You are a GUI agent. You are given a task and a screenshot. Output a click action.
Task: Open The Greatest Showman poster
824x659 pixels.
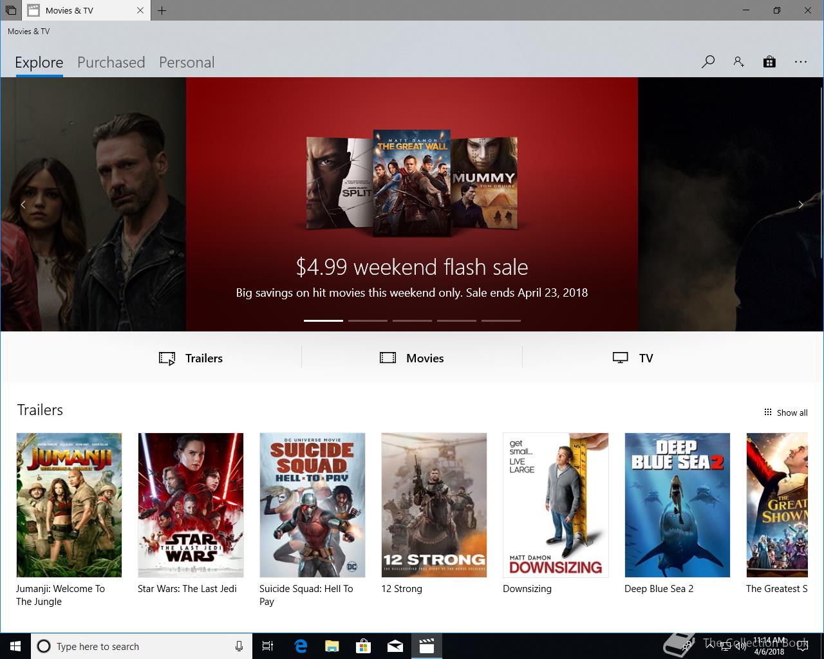pos(777,505)
